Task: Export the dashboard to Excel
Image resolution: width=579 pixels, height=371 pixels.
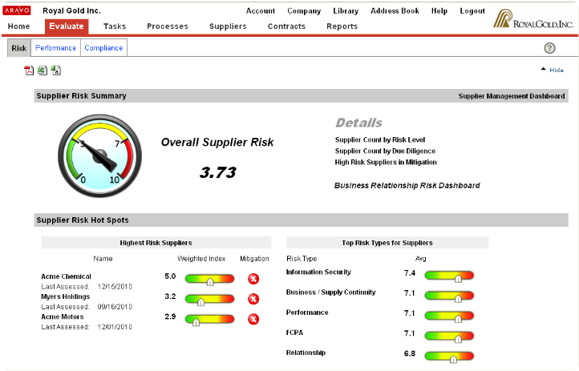Action: (42, 71)
